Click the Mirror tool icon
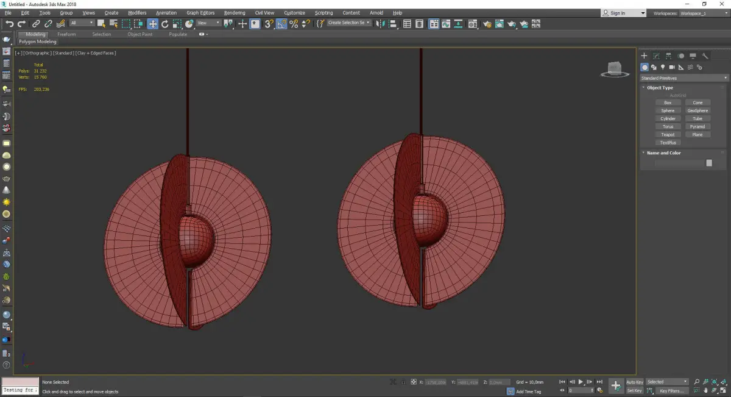731x397 pixels. point(380,24)
